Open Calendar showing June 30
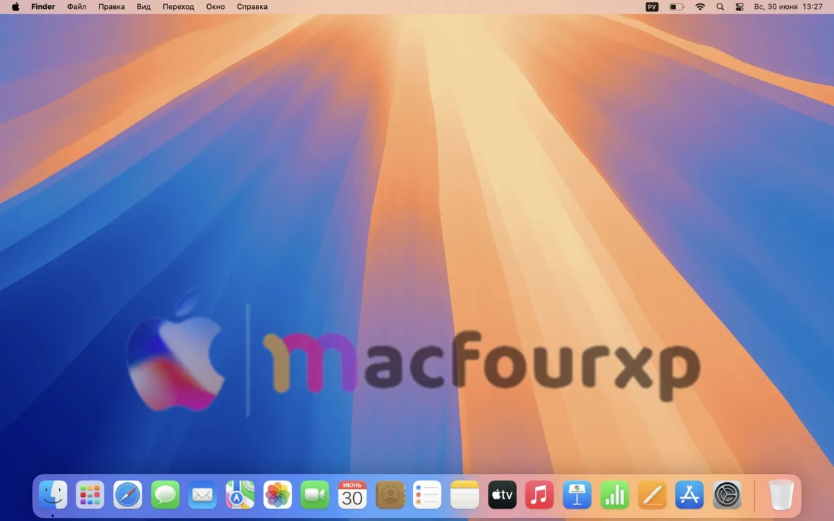 pyautogui.click(x=352, y=495)
